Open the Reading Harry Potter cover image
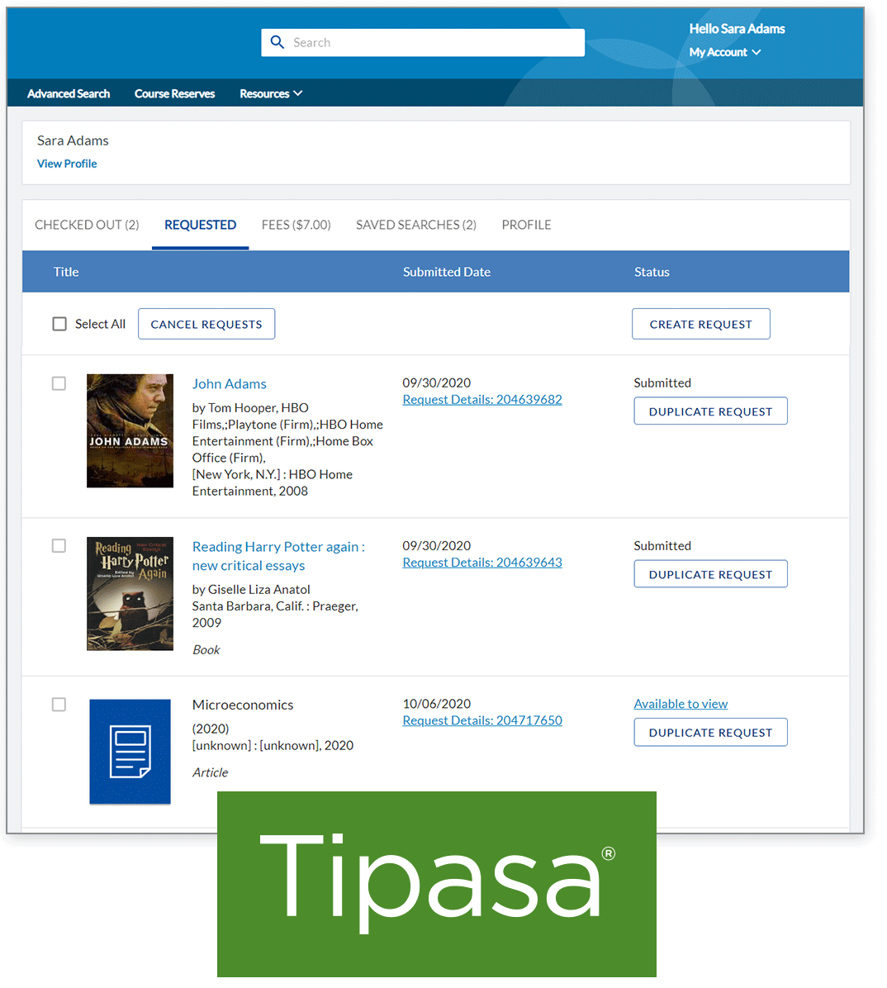The image size is (887, 988). click(x=130, y=593)
